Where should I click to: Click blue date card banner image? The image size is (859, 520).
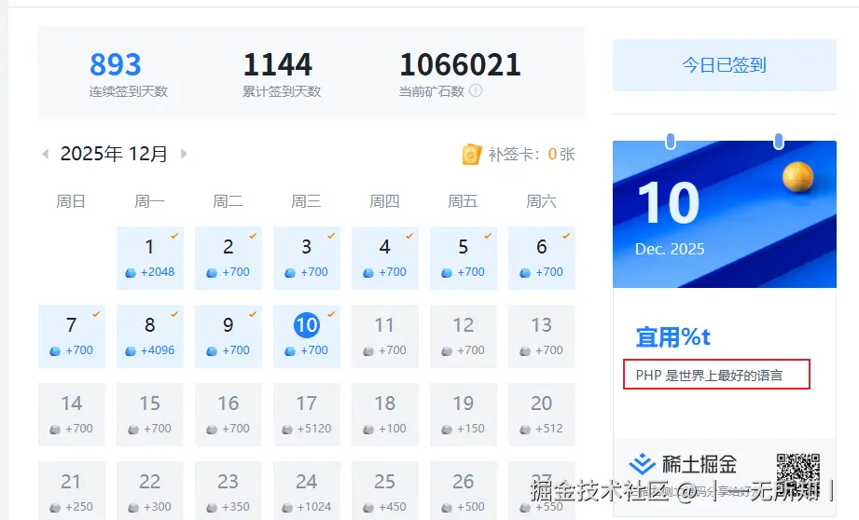(725, 214)
